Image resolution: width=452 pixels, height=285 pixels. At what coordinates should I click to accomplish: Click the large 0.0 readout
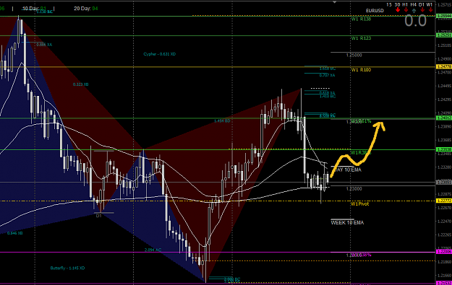point(415,21)
